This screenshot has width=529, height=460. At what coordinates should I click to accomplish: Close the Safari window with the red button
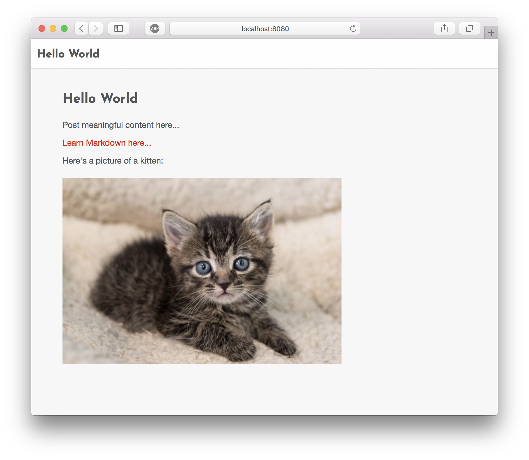click(42, 28)
